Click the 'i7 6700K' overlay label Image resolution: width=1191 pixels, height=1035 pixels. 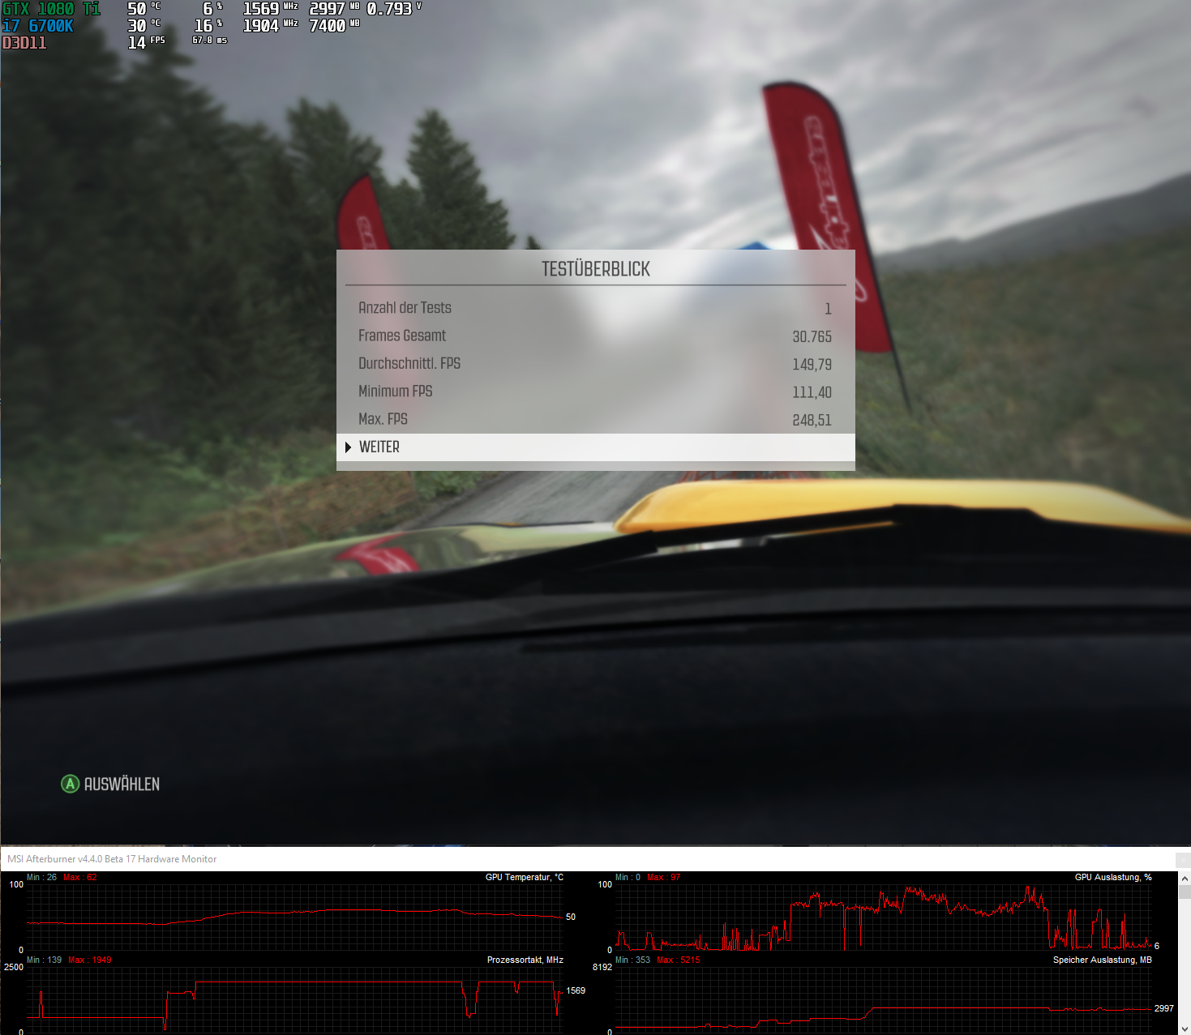38,26
